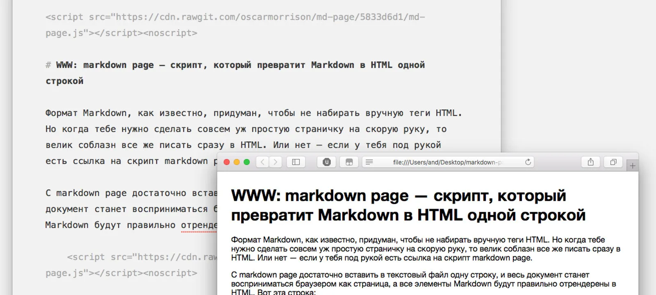Go back in Safari history
The image size is (656, 295).
tap(263, 162)
